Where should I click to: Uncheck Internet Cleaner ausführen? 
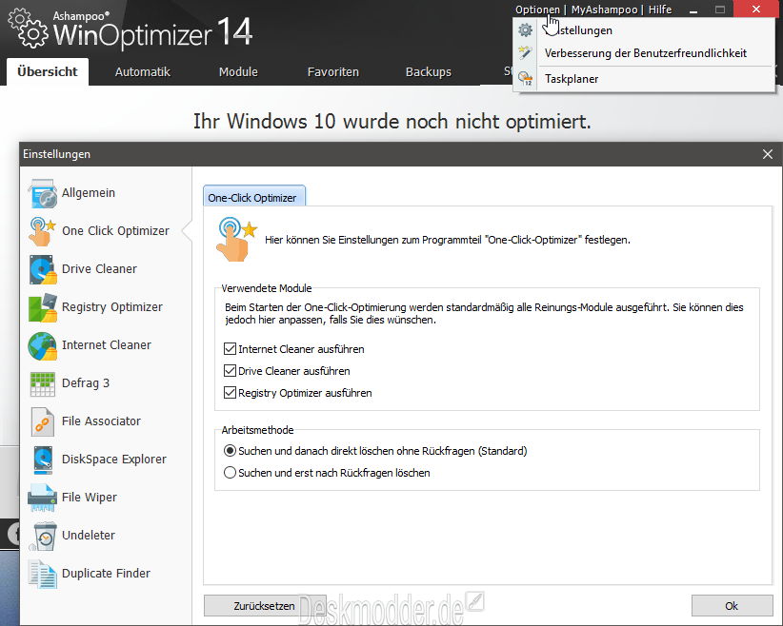click(x=230, y=348)
